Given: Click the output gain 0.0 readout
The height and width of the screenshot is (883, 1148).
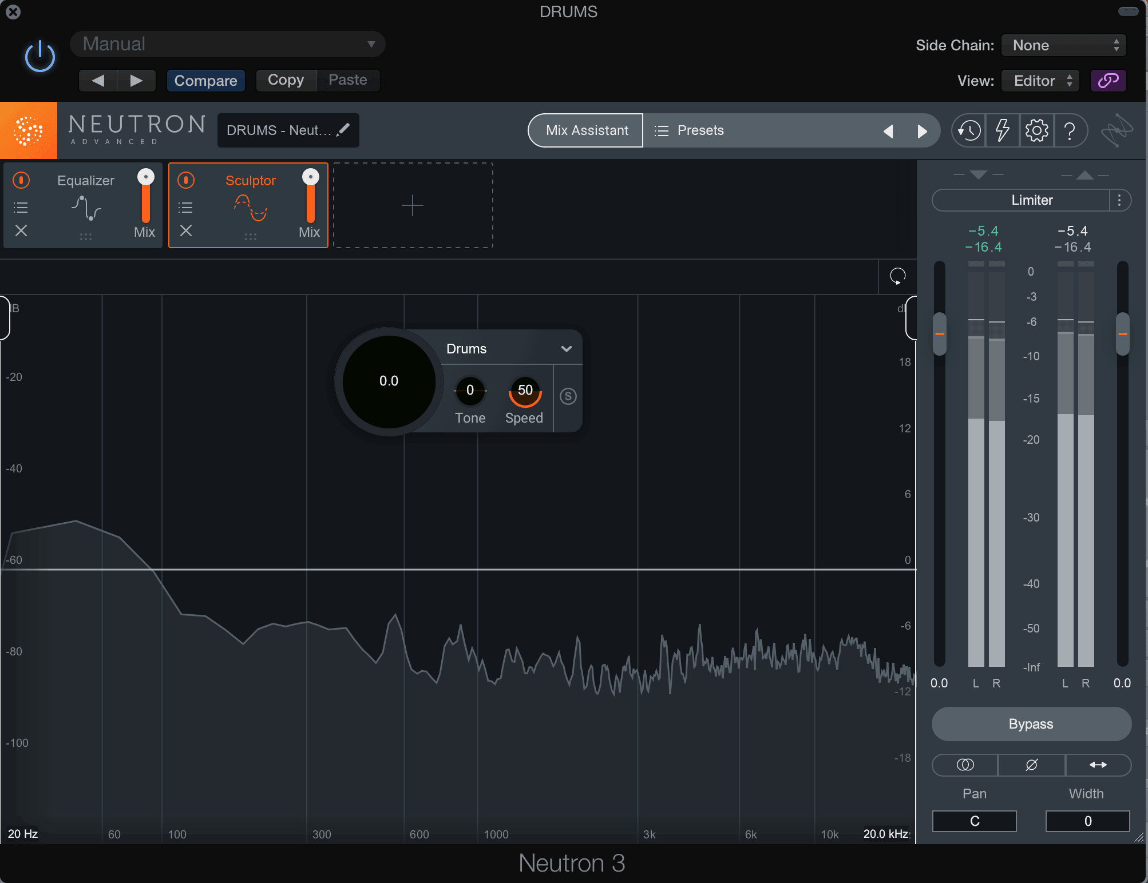Looking at the screenshot, I should (x=1122, y=683).
